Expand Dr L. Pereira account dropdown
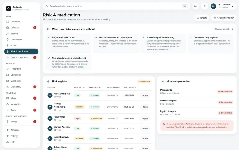239x150 pixels. tap(233, 6)
